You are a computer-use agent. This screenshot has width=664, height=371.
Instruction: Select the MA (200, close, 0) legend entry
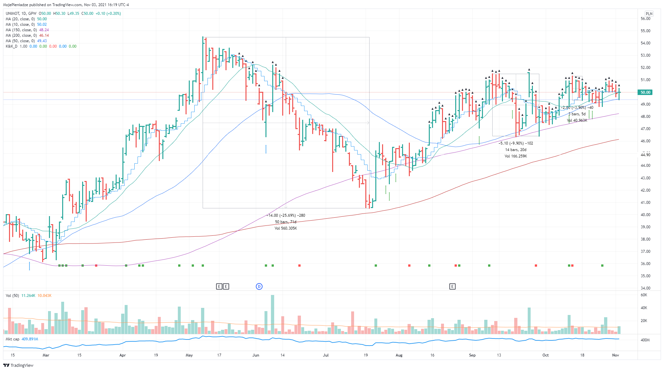[x=21, y=35]
